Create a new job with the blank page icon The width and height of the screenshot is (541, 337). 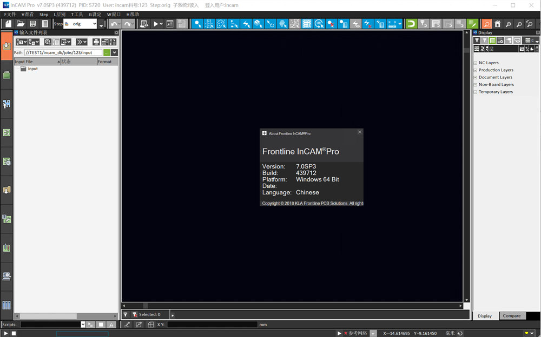click(x=8, y=23)
